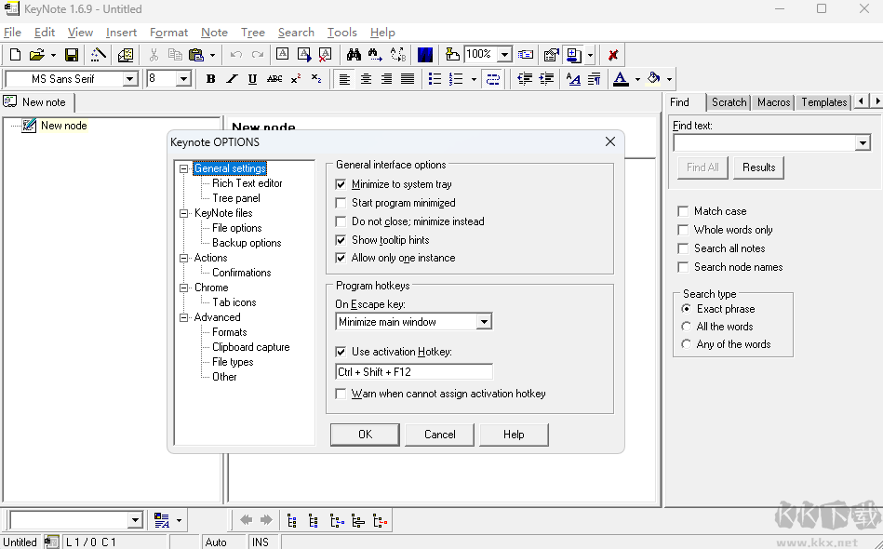
Task: Collapse the KeyNote files tree node
Action: point(183,213)
